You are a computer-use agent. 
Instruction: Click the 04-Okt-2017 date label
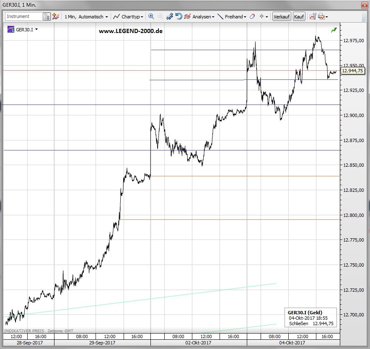[x=292, y=343]
